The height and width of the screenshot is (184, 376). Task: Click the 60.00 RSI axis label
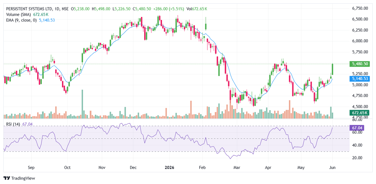(x=357, y=132)
